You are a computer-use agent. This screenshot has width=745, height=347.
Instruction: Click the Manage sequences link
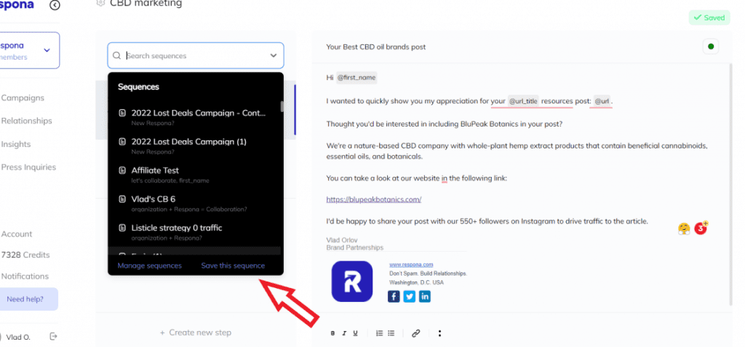pos(150,266)
